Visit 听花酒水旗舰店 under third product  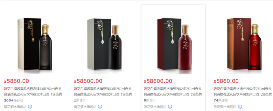[x=155, y=107]
